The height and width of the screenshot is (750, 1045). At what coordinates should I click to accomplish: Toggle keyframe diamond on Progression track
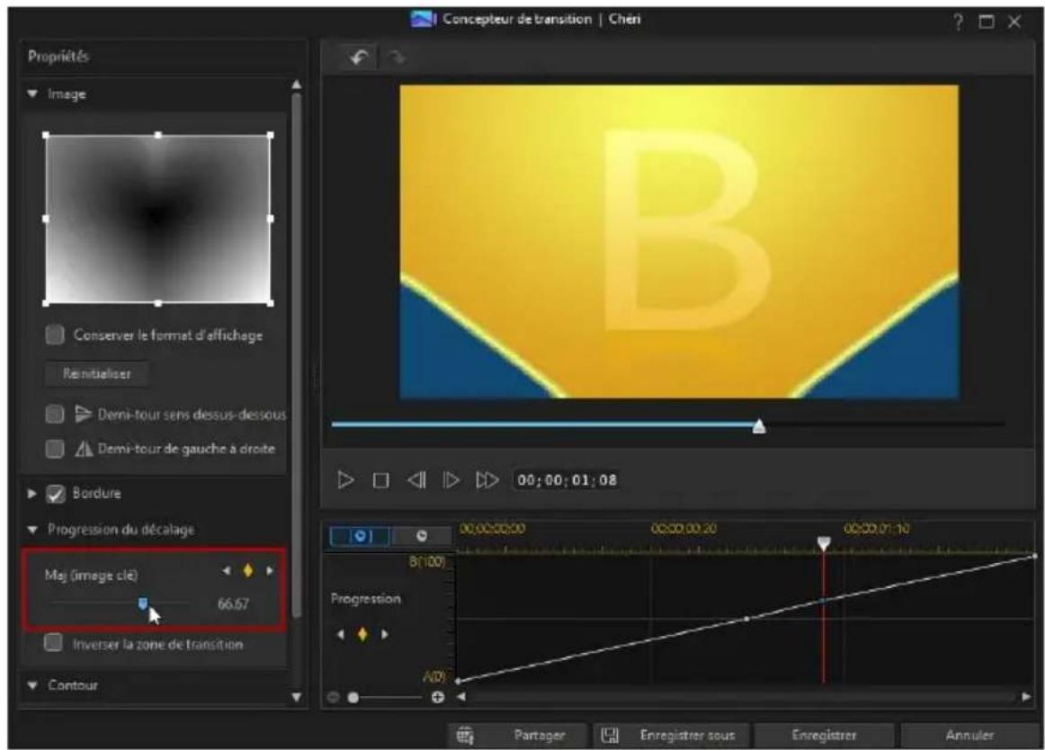tap(362, 635)
